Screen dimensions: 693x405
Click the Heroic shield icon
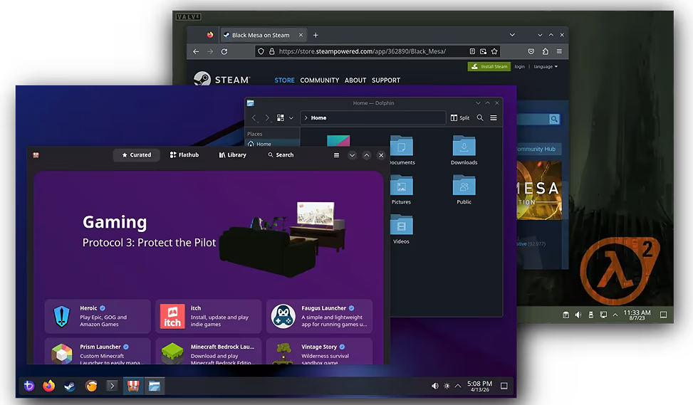coord(62,316)
